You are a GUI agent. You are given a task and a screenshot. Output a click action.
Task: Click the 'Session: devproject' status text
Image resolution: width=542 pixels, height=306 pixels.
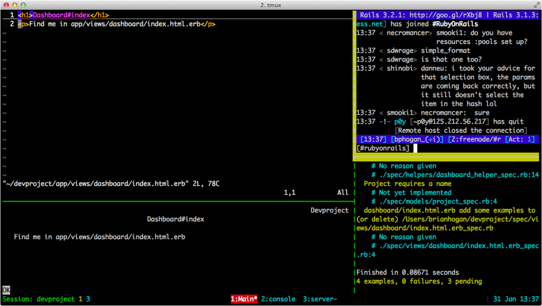(39, 299)
